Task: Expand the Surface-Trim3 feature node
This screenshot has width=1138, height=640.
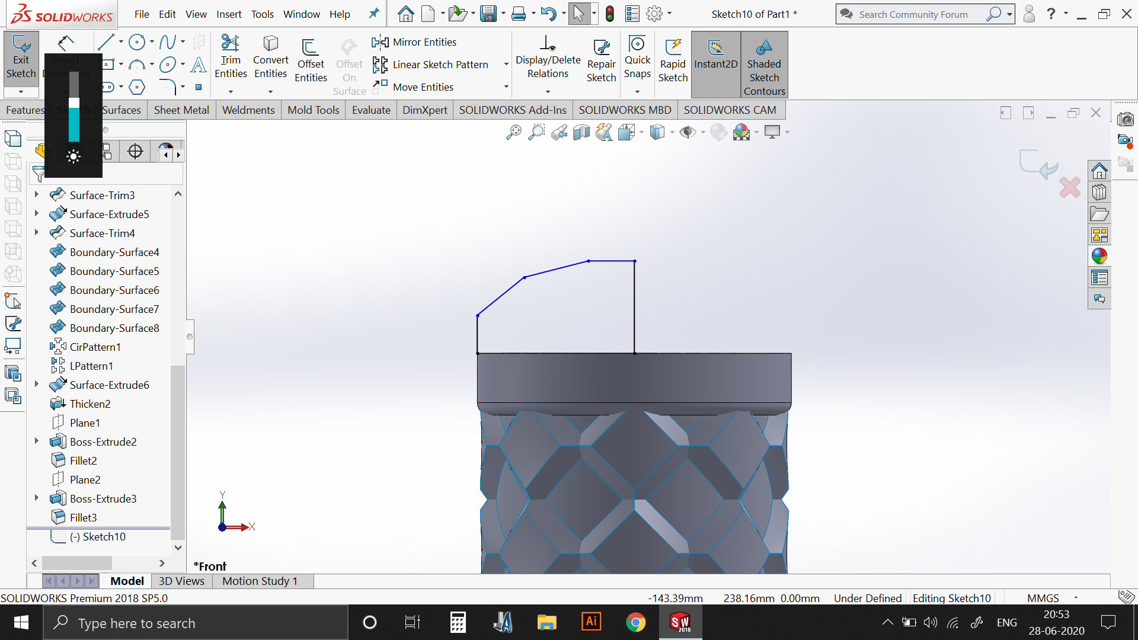Action: click(x=36, y=194)
